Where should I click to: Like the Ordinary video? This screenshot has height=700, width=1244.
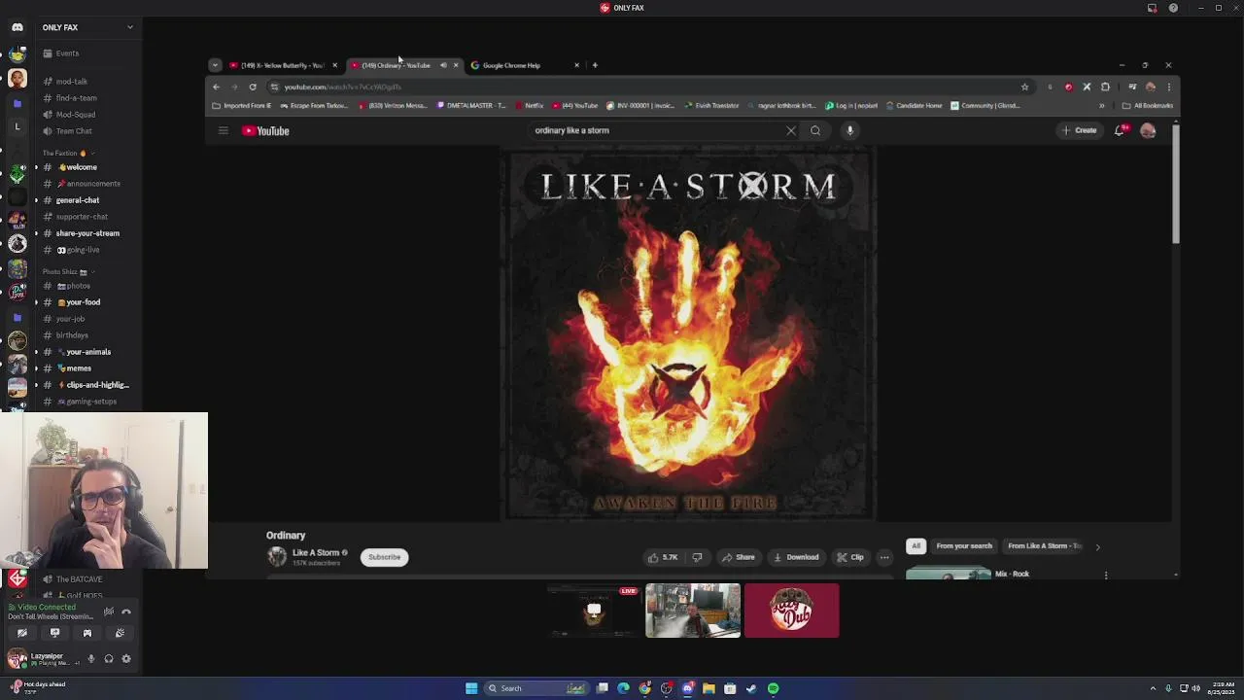tap(664, 557)
